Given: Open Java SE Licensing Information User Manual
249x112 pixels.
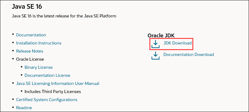Looking at the screenshot, I should click(x=58, y=83).
